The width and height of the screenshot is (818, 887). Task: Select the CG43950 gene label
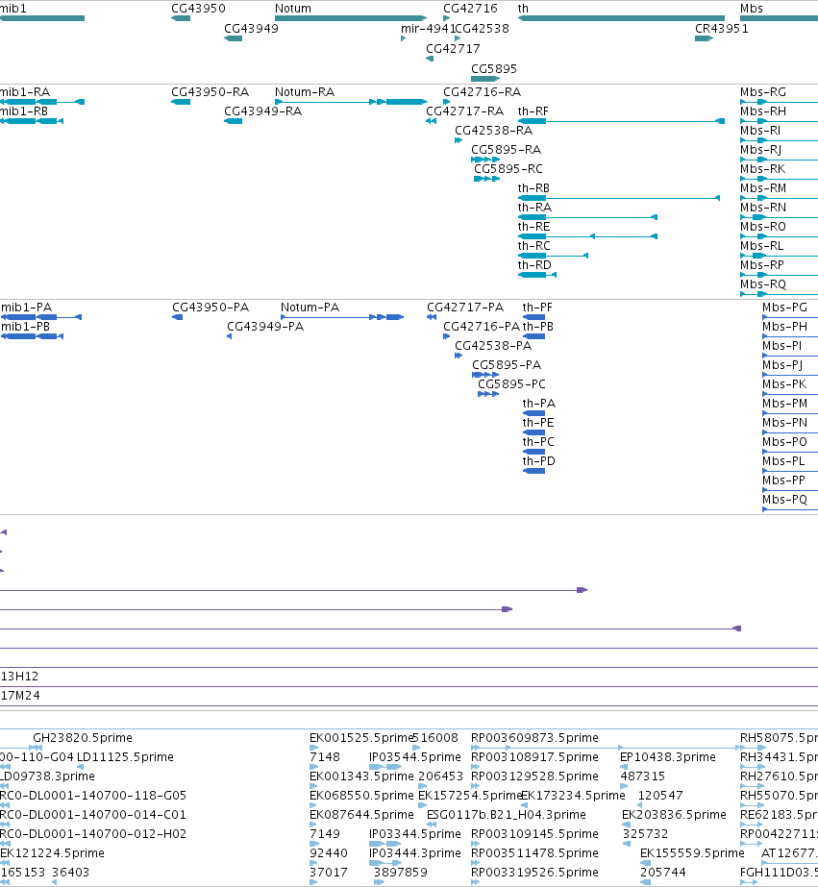pyautogui.click(x=198, y=9)
